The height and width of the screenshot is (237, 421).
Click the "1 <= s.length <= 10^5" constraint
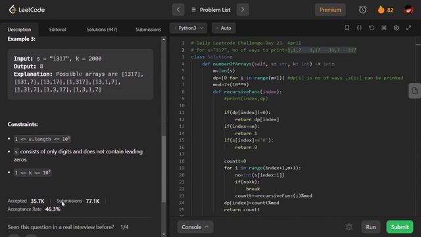(42, 139)
